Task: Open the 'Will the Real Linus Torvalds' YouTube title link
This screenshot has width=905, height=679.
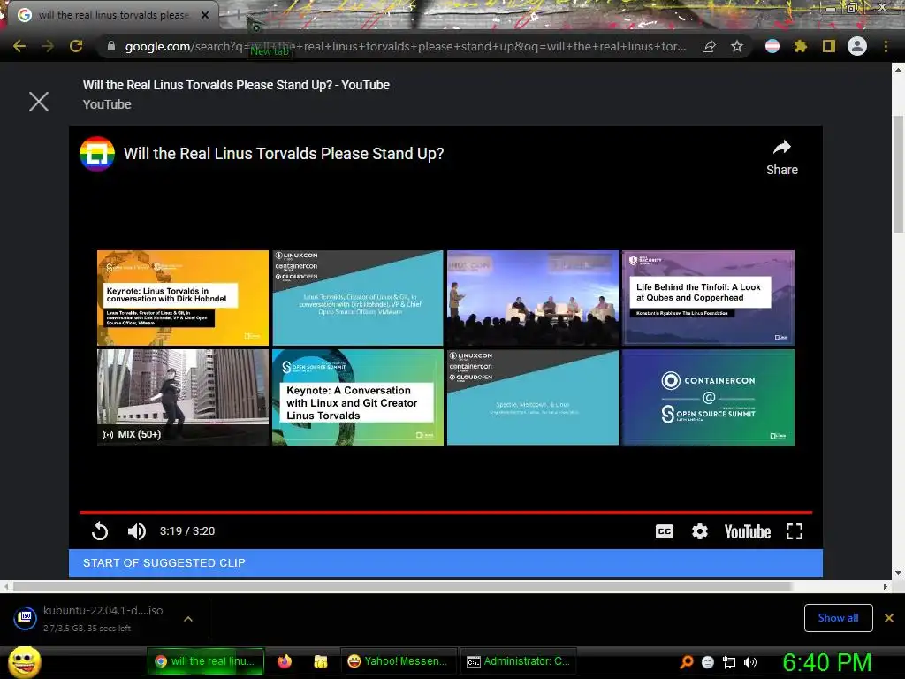Action: tap(236, 85)
